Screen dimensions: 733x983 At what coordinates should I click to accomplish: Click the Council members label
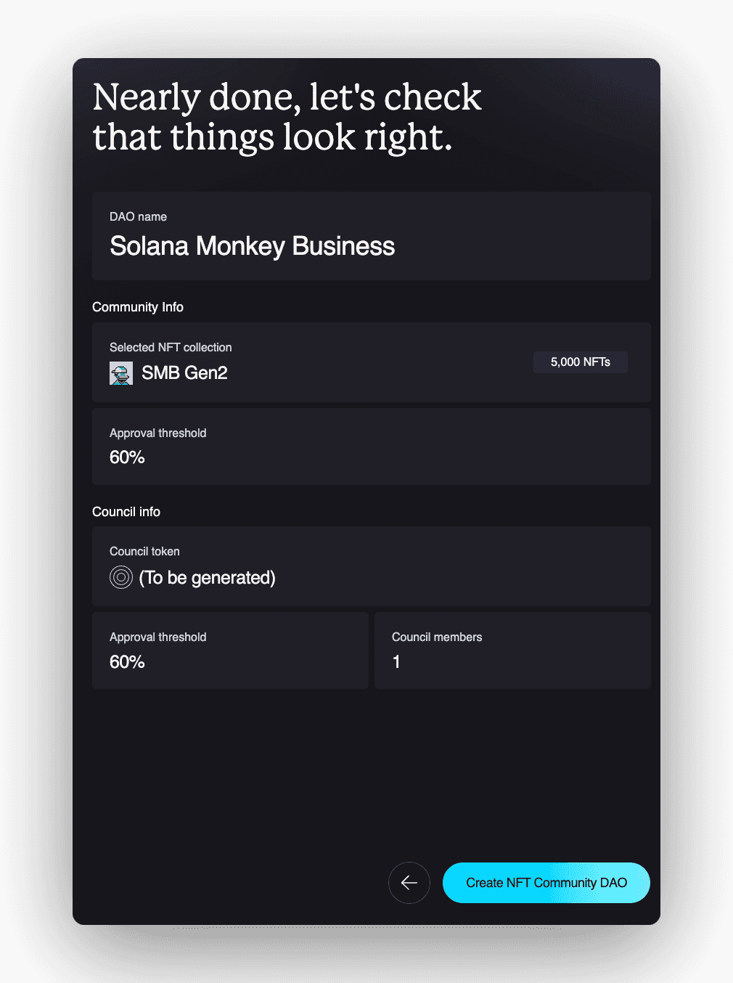pyautogui.click(x=437, y=637)
